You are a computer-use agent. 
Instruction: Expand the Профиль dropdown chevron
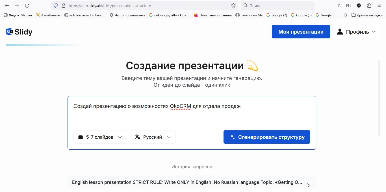(x=374, y=32)
